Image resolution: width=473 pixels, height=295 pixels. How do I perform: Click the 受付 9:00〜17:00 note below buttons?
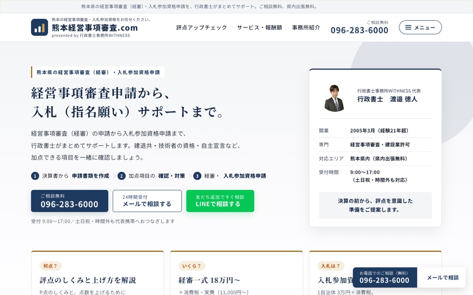click(103, 221)
